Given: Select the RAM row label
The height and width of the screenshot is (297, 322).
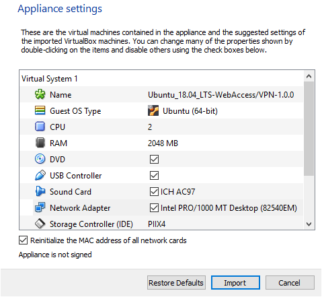Looking at the screenshot, I should click(58, 143).
